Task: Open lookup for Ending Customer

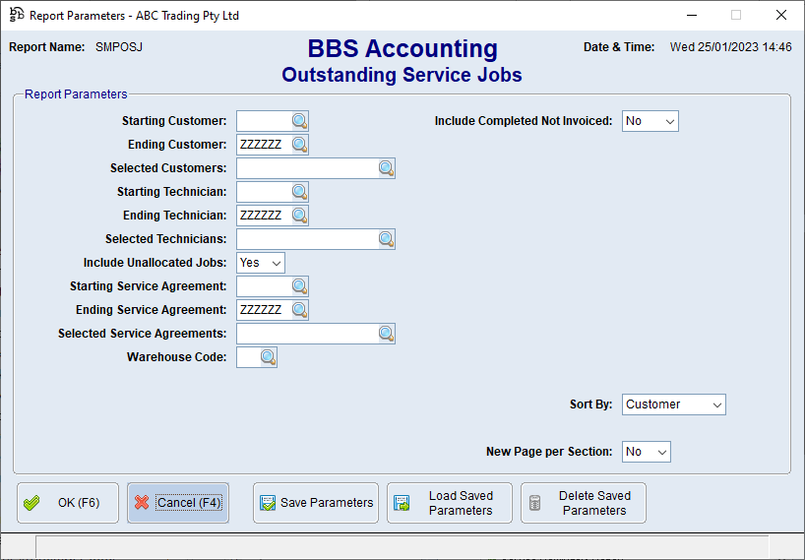Action: pos(300,145)
